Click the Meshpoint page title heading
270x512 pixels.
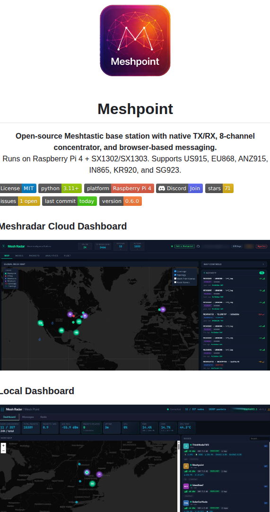(135, 109)
